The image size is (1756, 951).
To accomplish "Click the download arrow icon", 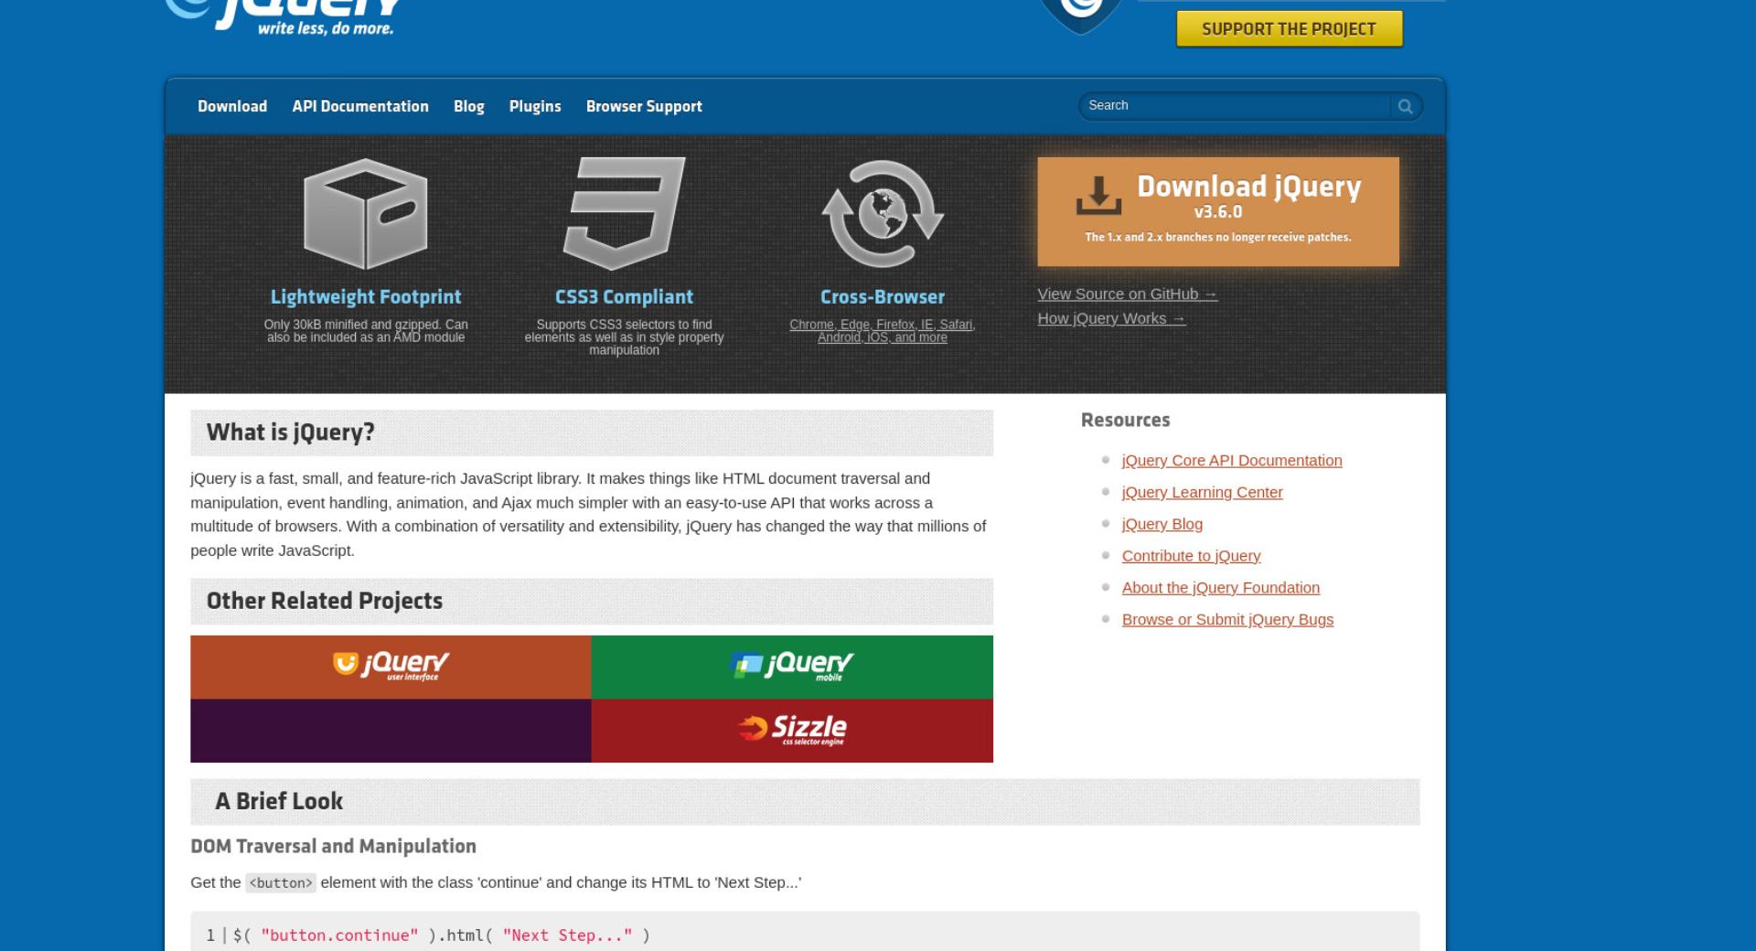I will [x=1098, y=195].
